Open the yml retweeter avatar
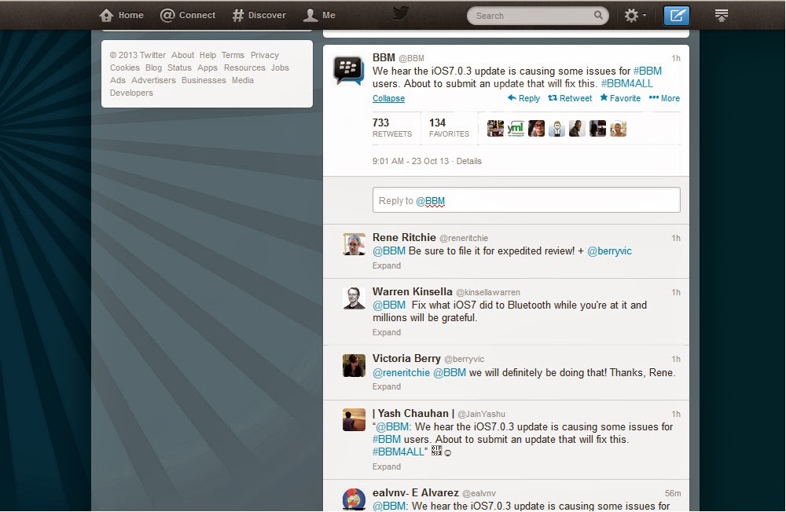The width and height of the screenshot is (786, 512). tap(516, 129)
